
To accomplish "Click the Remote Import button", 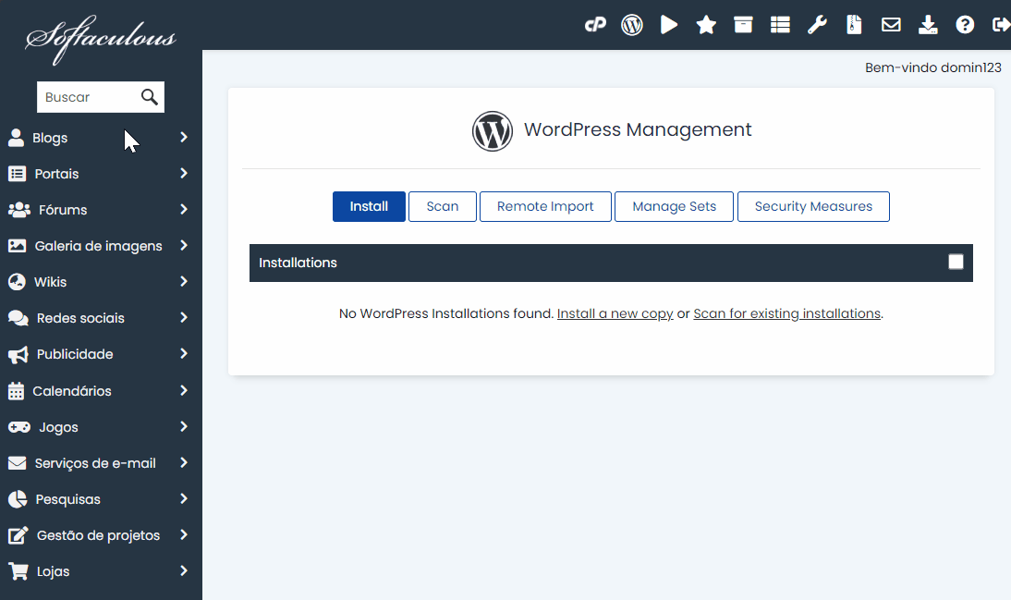I will click(x=545, y=206).
